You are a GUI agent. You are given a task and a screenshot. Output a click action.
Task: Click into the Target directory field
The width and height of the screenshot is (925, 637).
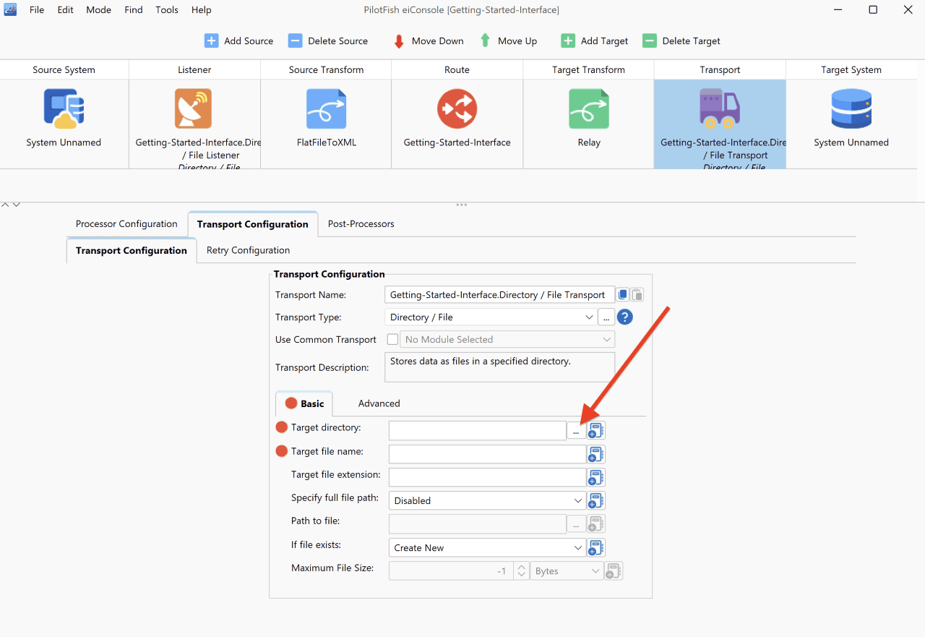point(478,430)
